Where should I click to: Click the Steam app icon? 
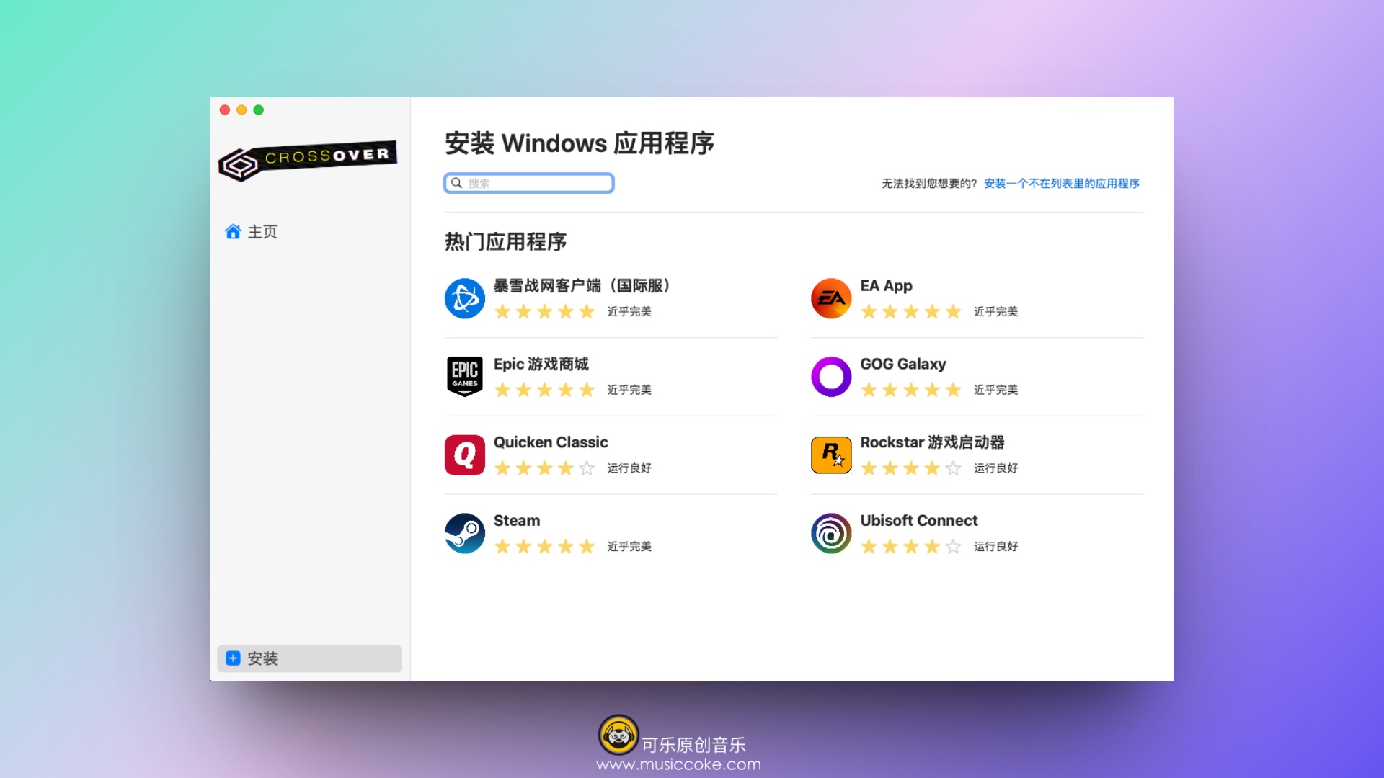tap(464, 533)
